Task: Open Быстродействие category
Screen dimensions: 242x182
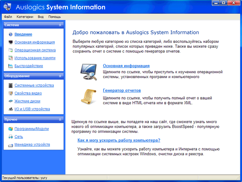Action: click(x=29, y=66)
